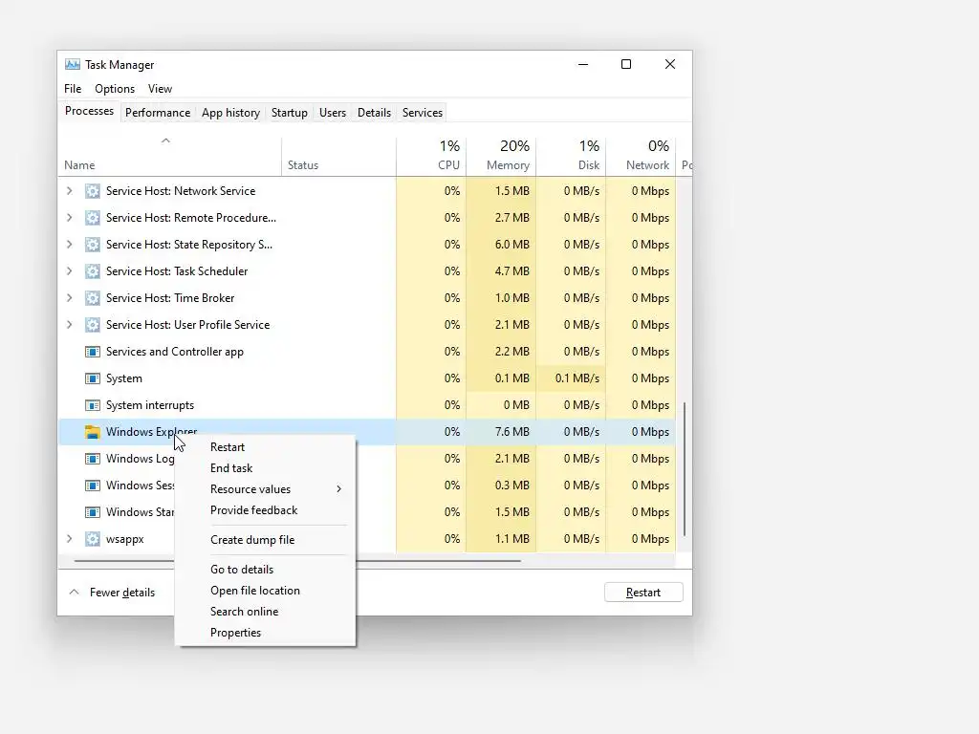Switch to the Users tab

332,113
